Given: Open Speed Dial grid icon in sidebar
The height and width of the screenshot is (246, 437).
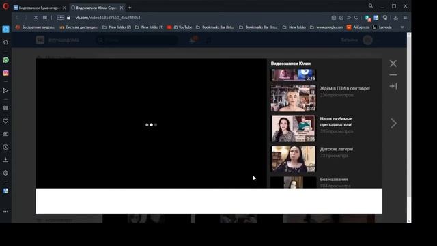Looking at the screenshot, I should tap(5, 108).
